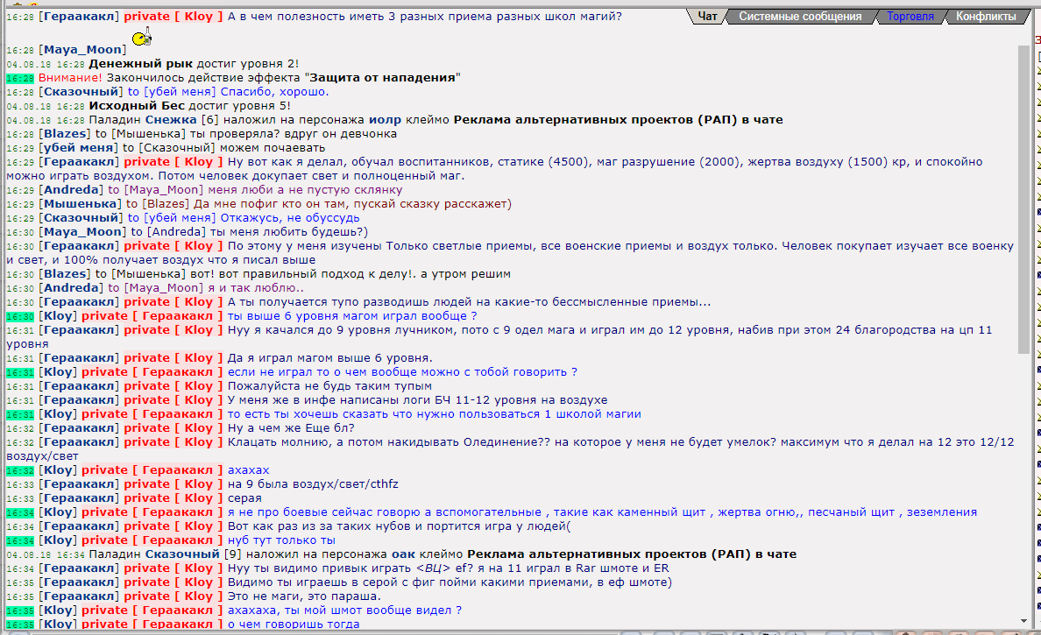Switch to the Чат tab
This screenshot has width=1041, height=635.
[x=707, y=16]
